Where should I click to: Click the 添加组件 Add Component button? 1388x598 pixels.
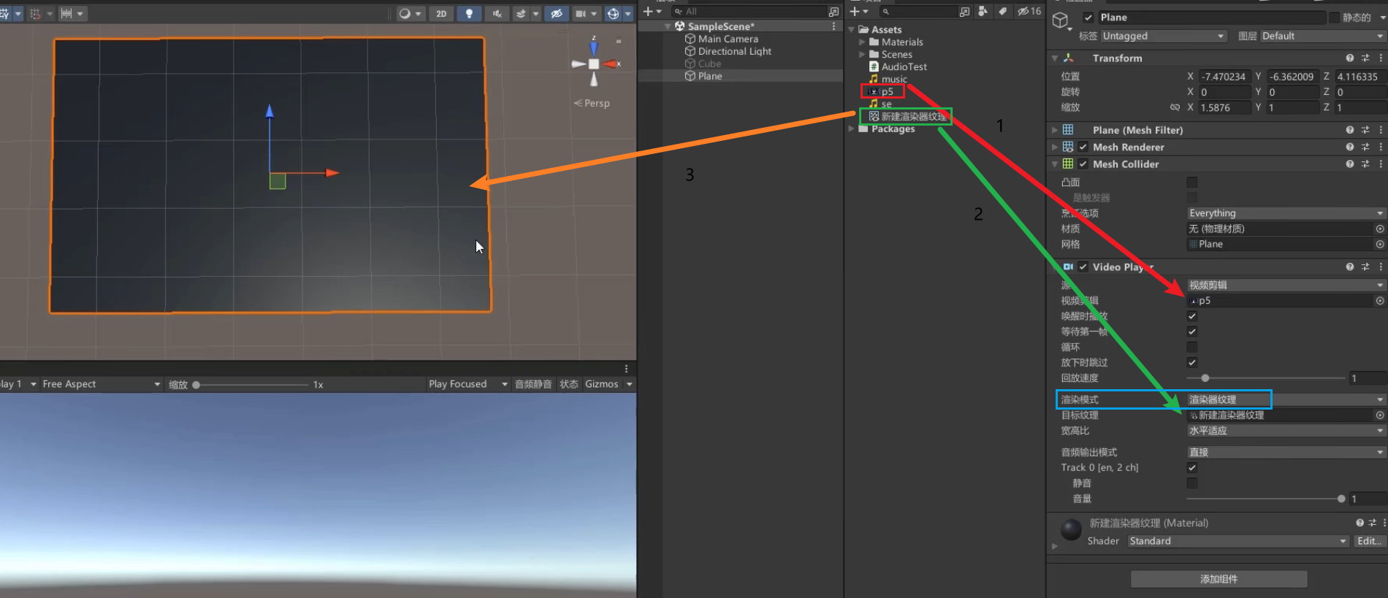[1219, 579]
